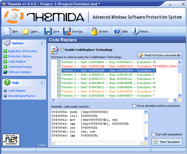The height and width of the screenshot is (154, 187).
Task: Uncheck Function 7 checkbox
Action: (59, 91)
